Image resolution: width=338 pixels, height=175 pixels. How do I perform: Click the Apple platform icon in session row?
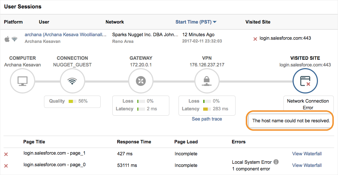pos(7,39)
